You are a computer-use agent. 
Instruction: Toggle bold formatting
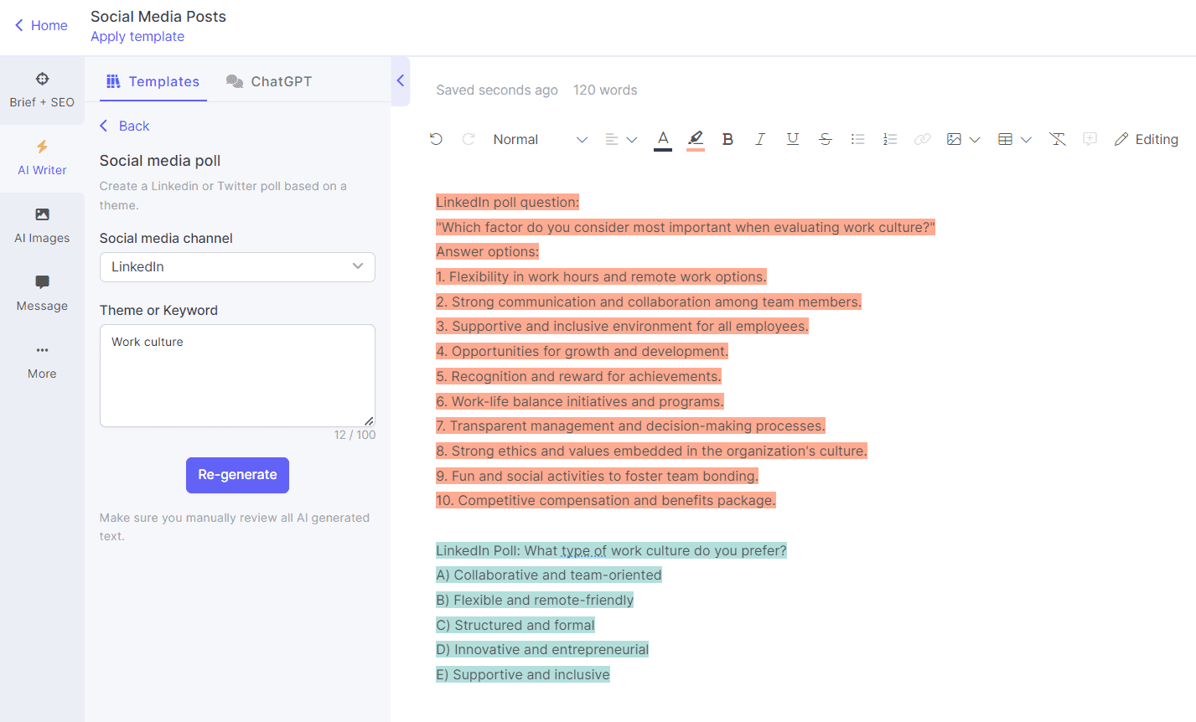point(727,139)
